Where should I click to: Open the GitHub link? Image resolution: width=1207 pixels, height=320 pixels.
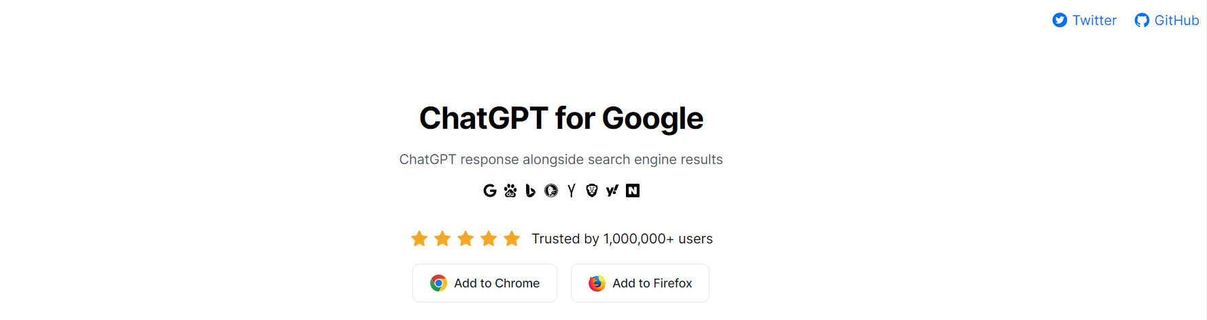coord(1176,20)
